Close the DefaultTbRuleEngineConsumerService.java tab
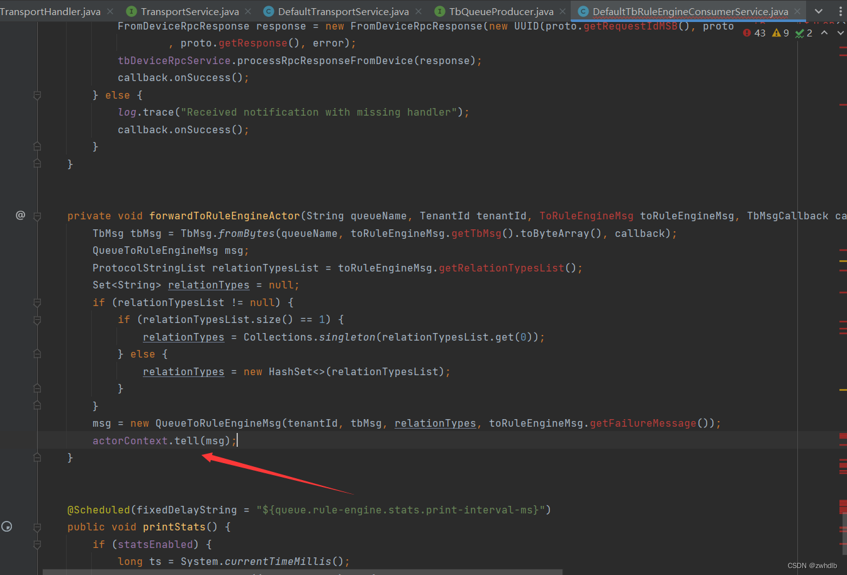This screenshot has height=575, width=847. (x=797, y=11)
